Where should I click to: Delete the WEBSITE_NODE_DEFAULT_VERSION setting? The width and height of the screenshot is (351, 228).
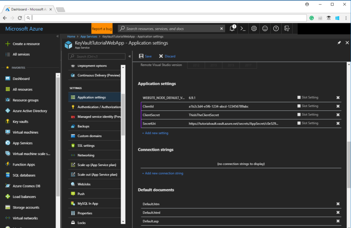[338, 98]
